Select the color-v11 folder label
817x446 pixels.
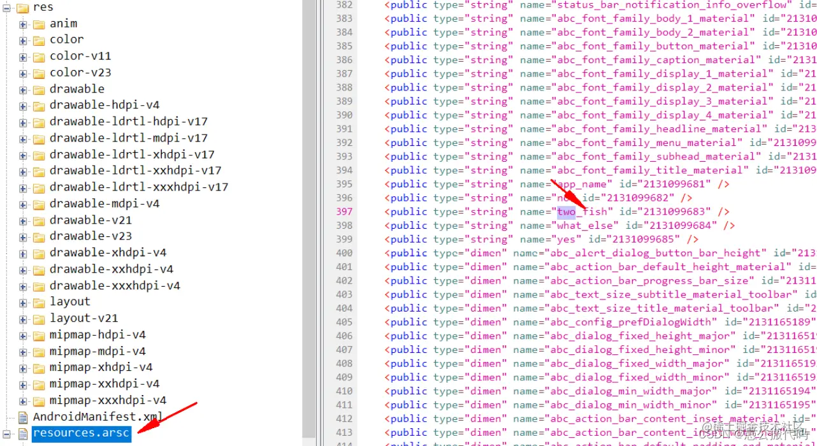point(80,57)
